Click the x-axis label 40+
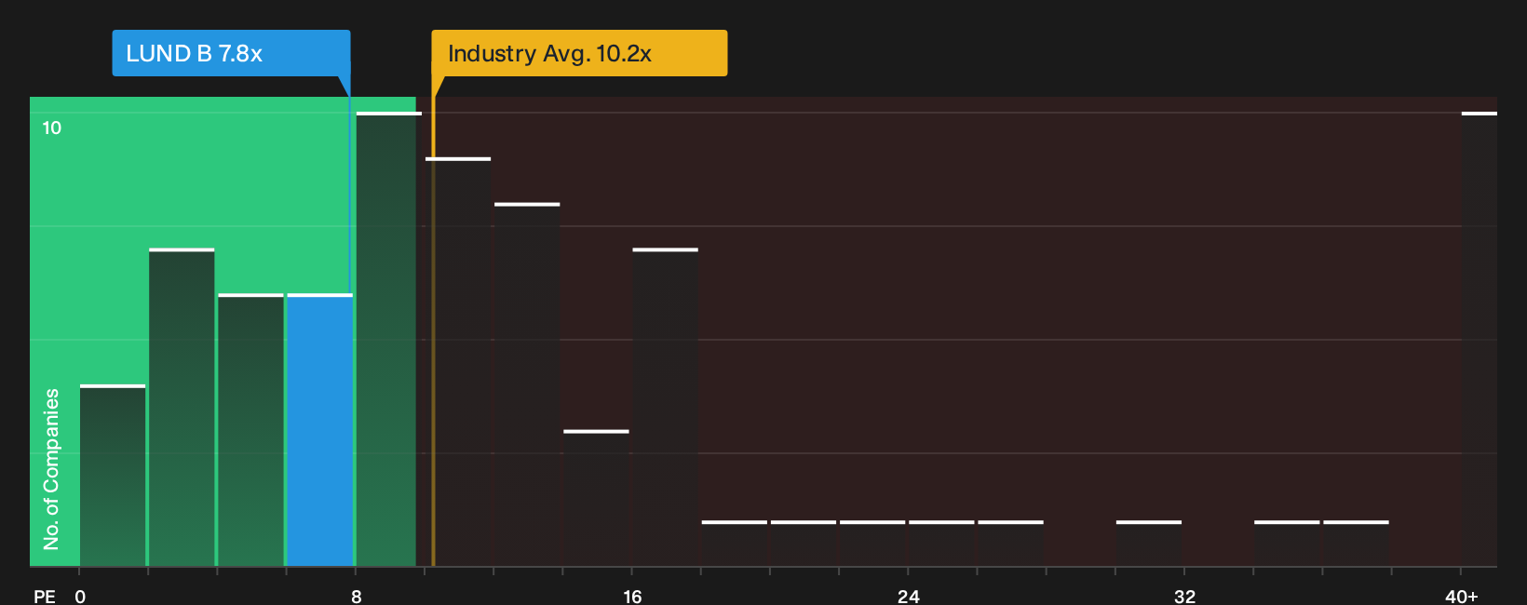Image resolution: width=1527 pixels, height=605 pixels. (1462, 596)
